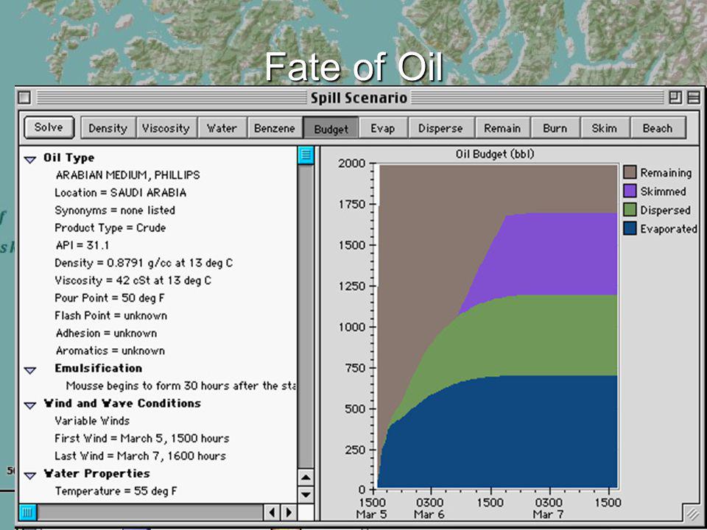The image size is (707, 530).
Task: Click the horizontal scrollbar thumb
Action: click(x=27, y=512)
